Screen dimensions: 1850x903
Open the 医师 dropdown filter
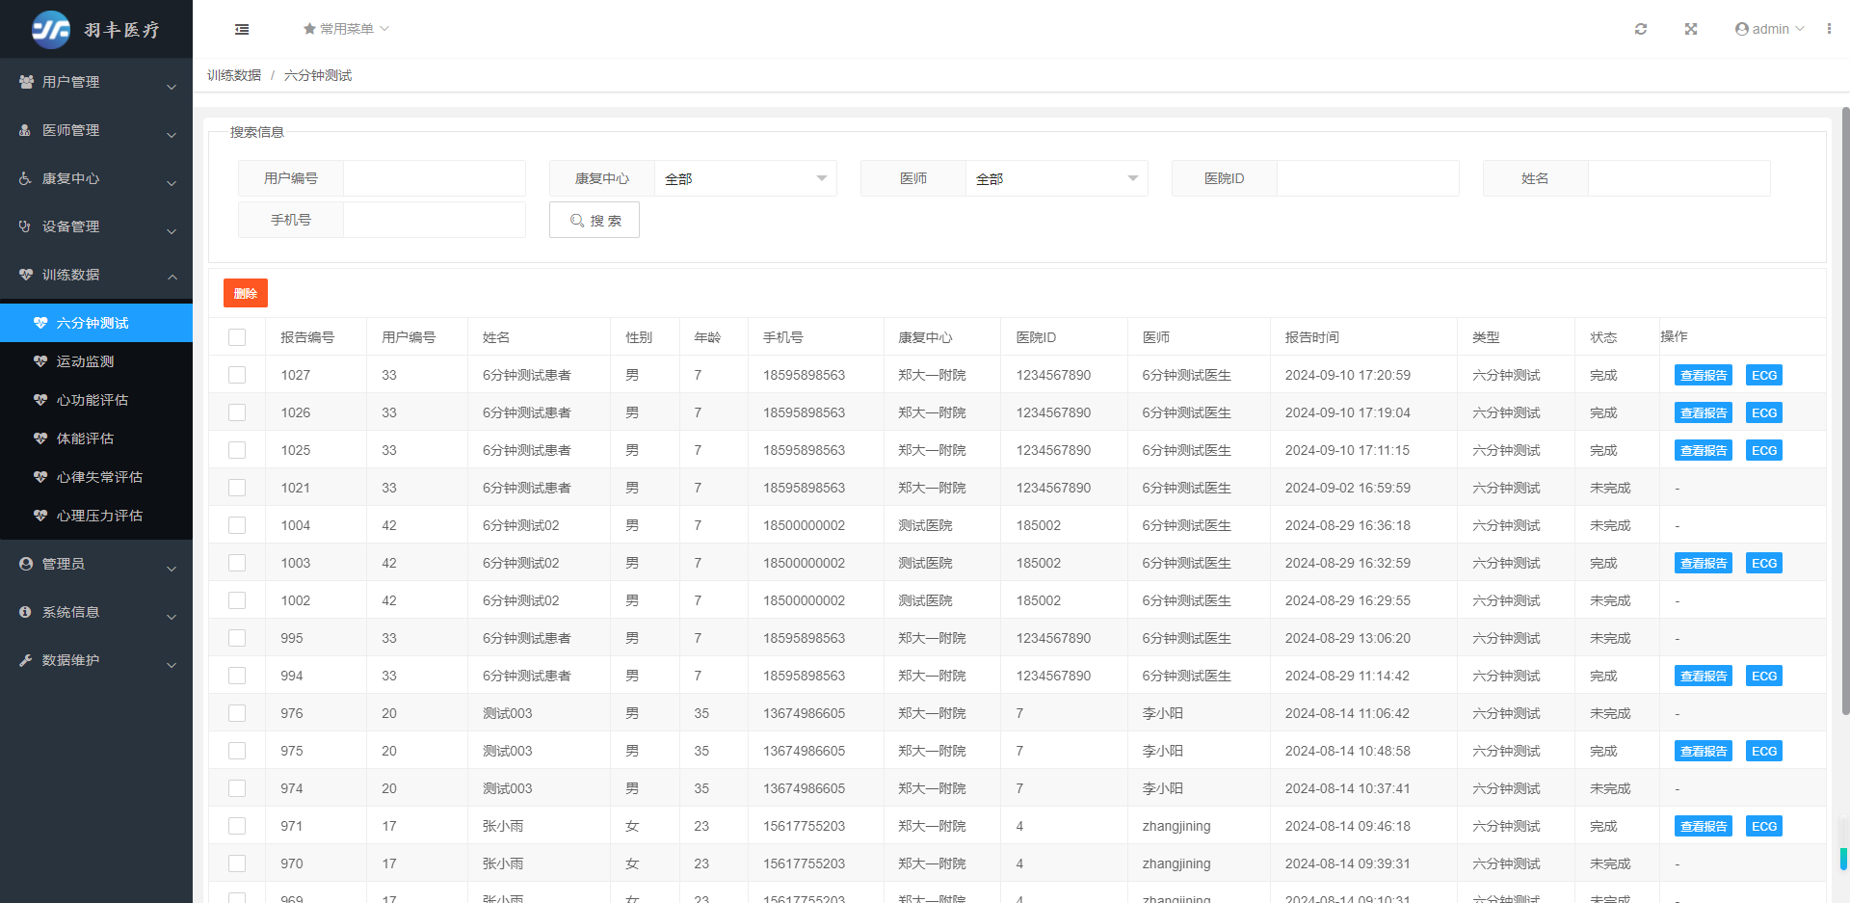click(x=1055, y=178)
